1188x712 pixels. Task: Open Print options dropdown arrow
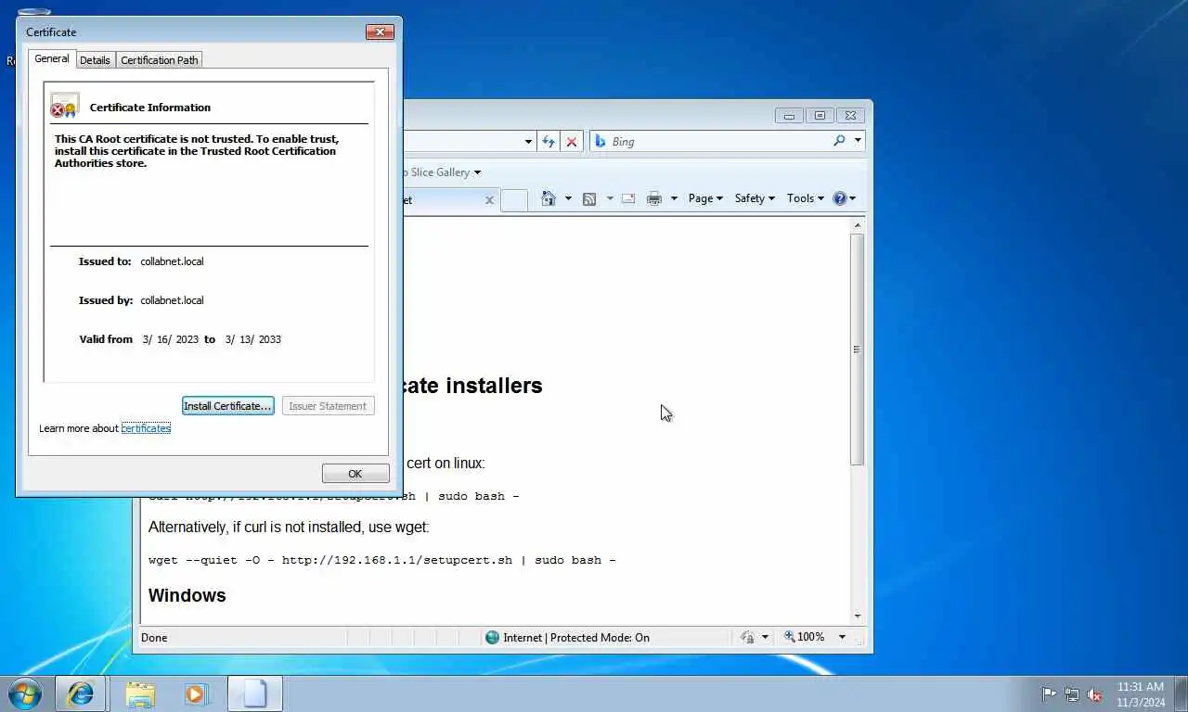click(674, 198)
